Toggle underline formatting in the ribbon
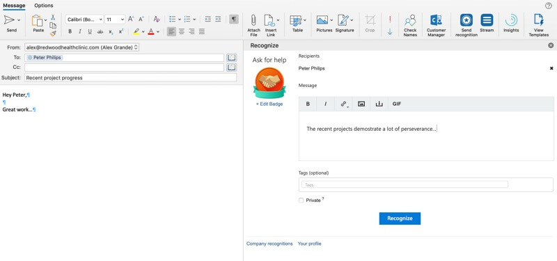 [90, 31]
